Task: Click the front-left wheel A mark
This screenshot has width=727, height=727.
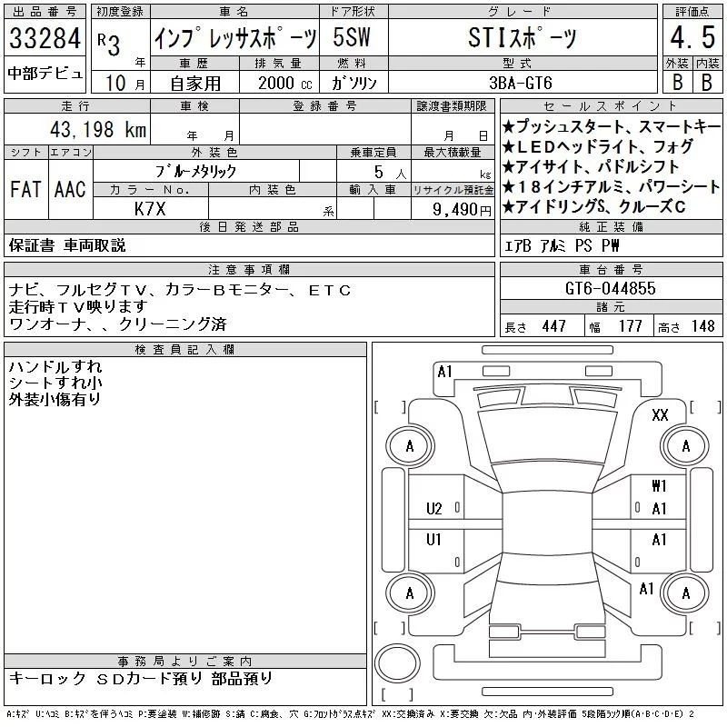Action: 410,446
